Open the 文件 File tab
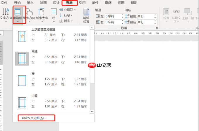199x131 pixels. coord(4,3)
